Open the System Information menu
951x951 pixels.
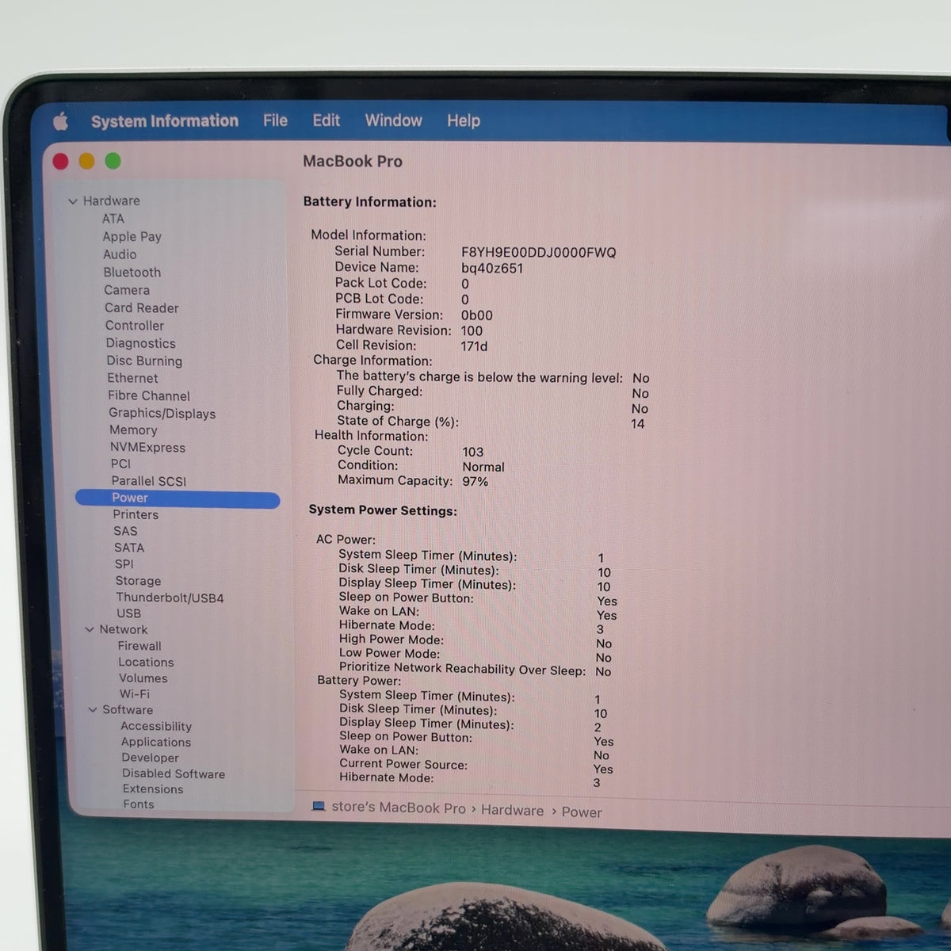click(165, 120)
